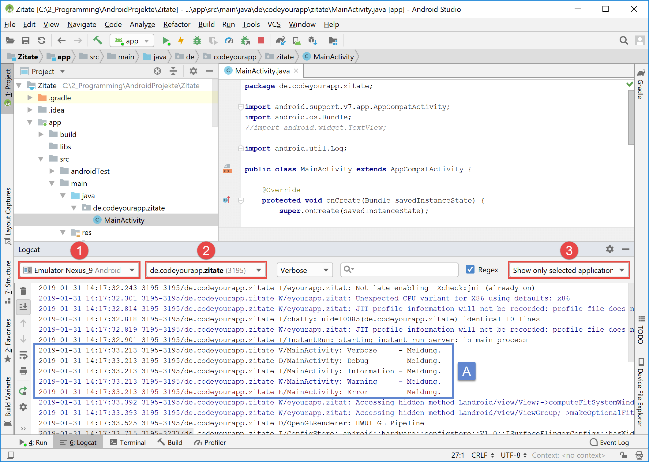The image size is (649, 462).
Task: Open the Gradle side panel
Action: pyautogui.click(x=641, y=84)
